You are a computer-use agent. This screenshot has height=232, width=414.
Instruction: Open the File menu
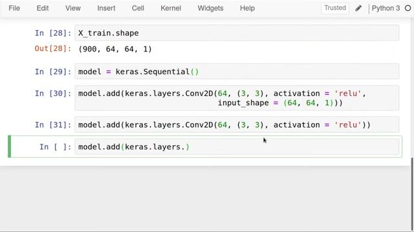click(x=14, y=8)
